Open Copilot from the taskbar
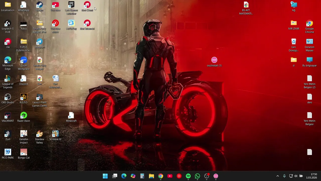 click(x=133, y=176)
